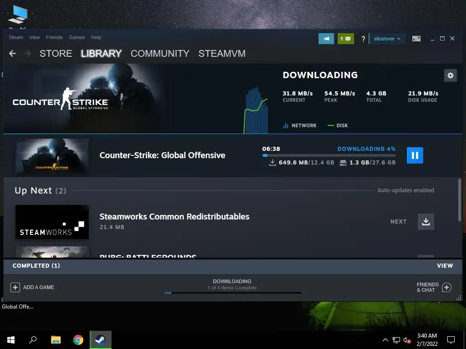Click the DISK graph legend

click(338, 125)
